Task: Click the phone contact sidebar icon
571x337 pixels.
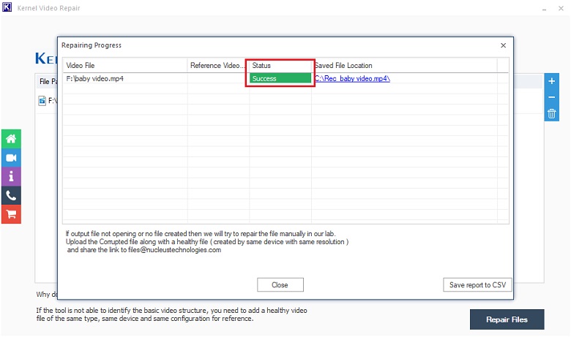Action: pos(11,196)
